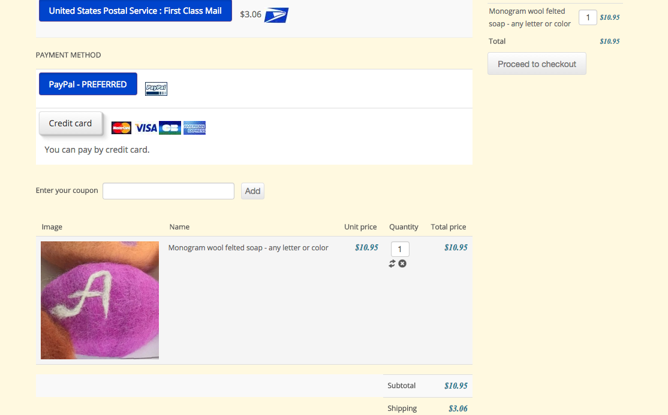This screenshot has height=415, width=668.
Task: Click the quantity box in sidebar cart
Action: 588,17
